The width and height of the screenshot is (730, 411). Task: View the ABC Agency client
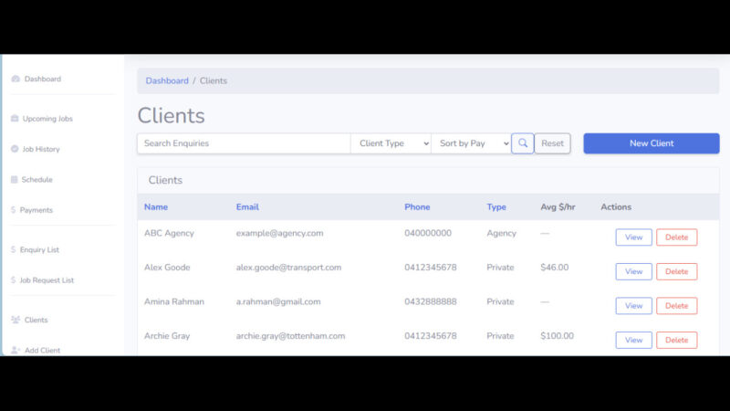[x=633, y=237]
